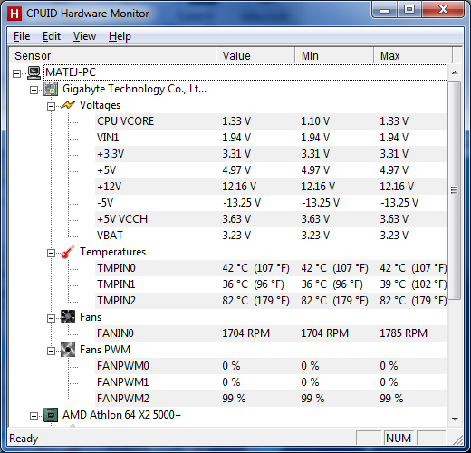Click the 1.10 V CPU VCORE minimum
471x453 pixels.
pos(315,121)
